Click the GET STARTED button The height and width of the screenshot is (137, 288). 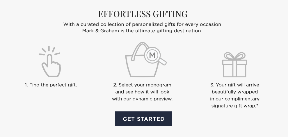(143, 119)
